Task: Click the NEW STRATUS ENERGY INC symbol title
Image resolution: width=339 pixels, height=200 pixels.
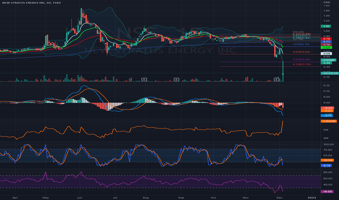Action: (x=32, y=3)
